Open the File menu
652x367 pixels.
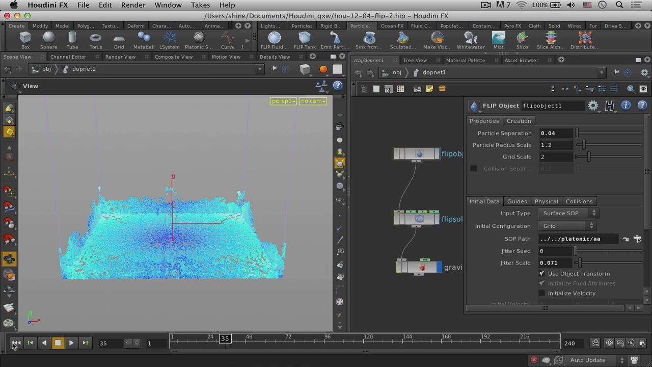click(83, 5)
